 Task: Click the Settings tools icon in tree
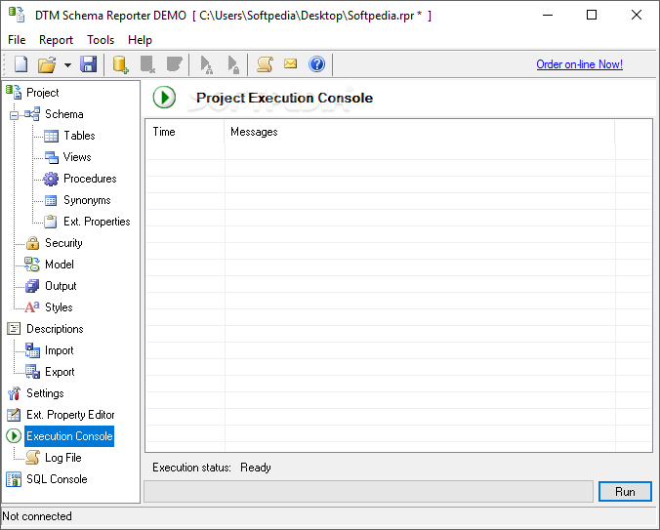click(14, 393)
